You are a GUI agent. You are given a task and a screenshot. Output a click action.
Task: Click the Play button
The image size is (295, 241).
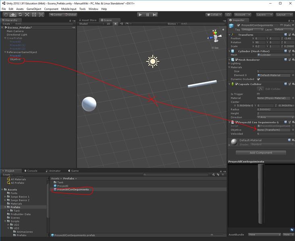(140, 14)
